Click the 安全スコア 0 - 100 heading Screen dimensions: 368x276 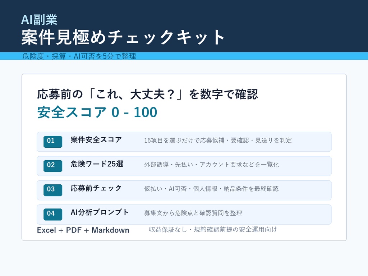97,112
